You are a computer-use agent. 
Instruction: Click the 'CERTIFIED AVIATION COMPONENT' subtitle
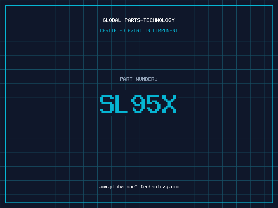tap(139, 31)
